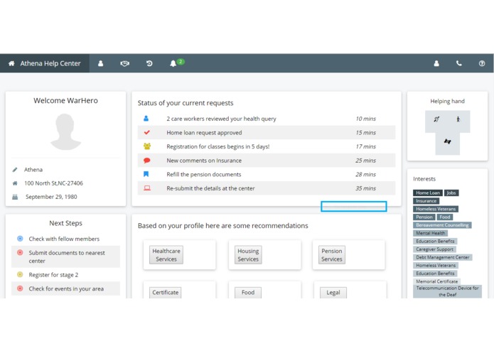Open 'Registration for classes begins in 5 days!'
This screenshot has width=494, height=351.
(x=218, y=146)
